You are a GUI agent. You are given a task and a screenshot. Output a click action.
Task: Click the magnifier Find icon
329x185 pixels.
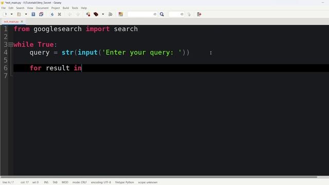(162, 14)
